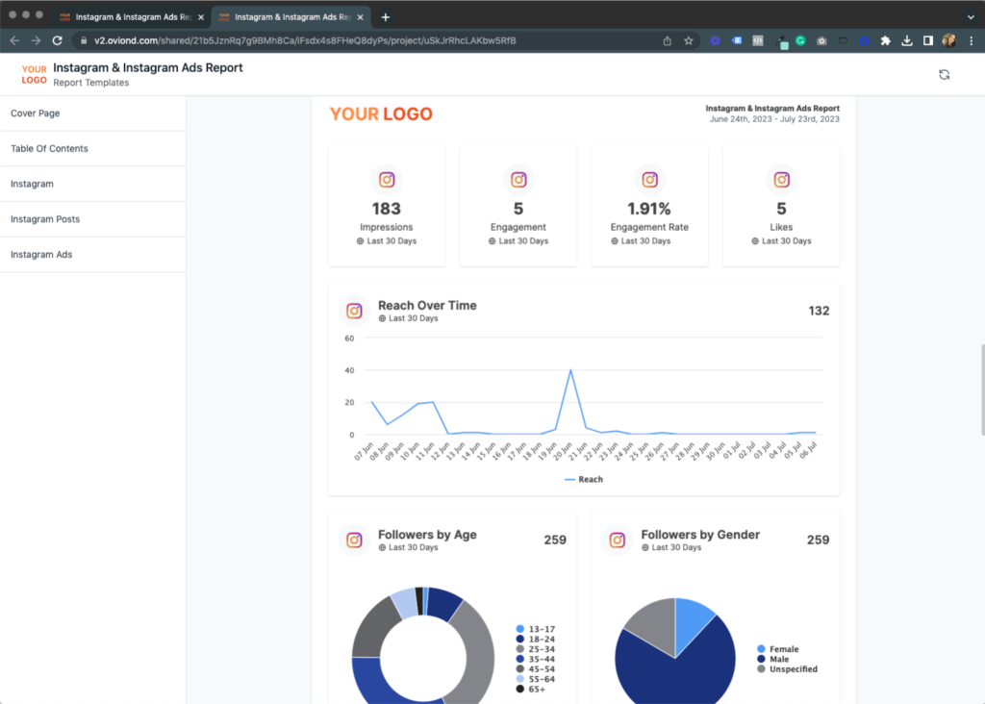Switch to the first browser tab

(x=132, y=17)
